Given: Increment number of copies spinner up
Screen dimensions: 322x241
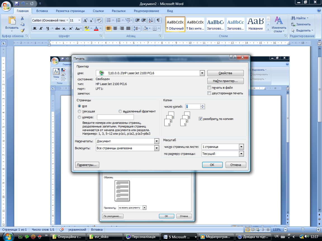Looking at the screenshot, I should (x=202, y=105).
